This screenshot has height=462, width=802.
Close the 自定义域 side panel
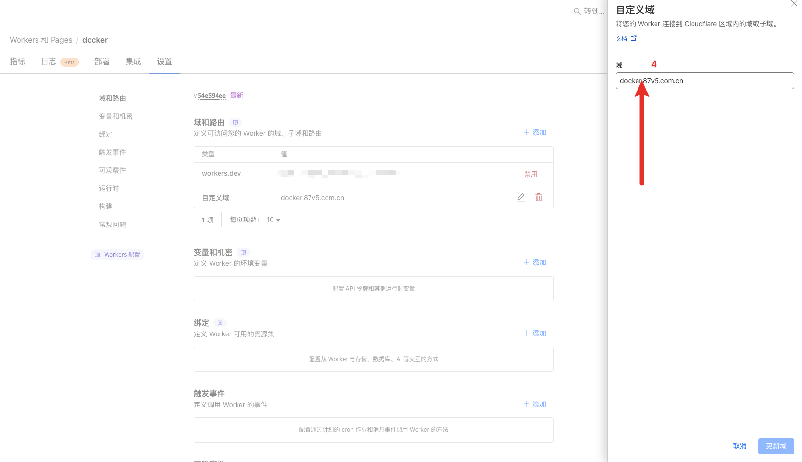(x=794, y=3)
